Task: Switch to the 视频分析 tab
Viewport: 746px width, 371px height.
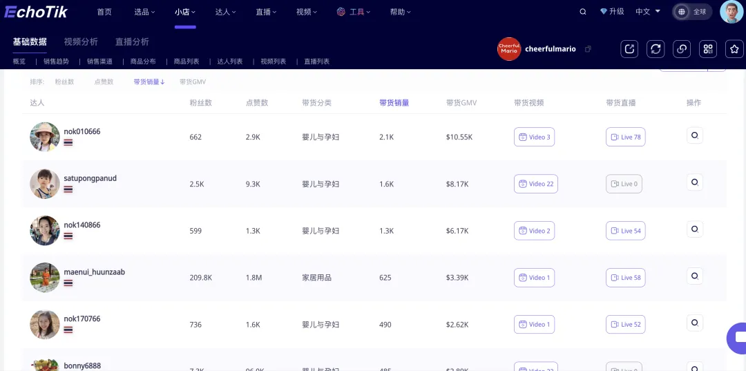Action: click(81, 42)
